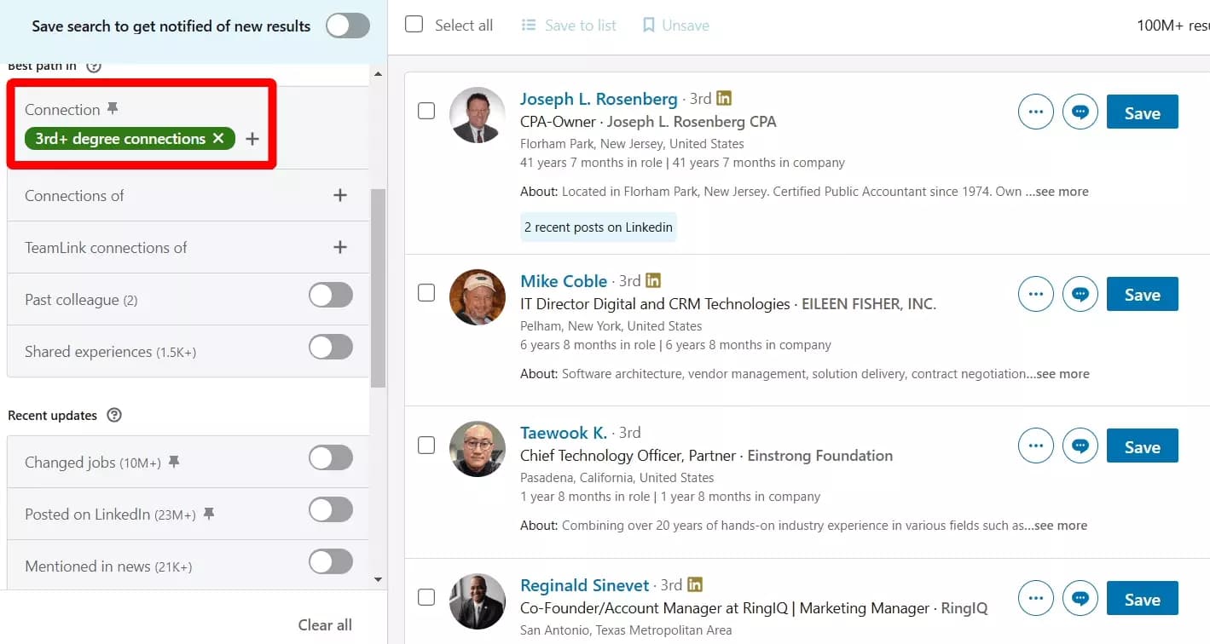This screenshot has width=1210, height=644.
Task: Open the Best path in help icon
Action: (x=94, y=64)
